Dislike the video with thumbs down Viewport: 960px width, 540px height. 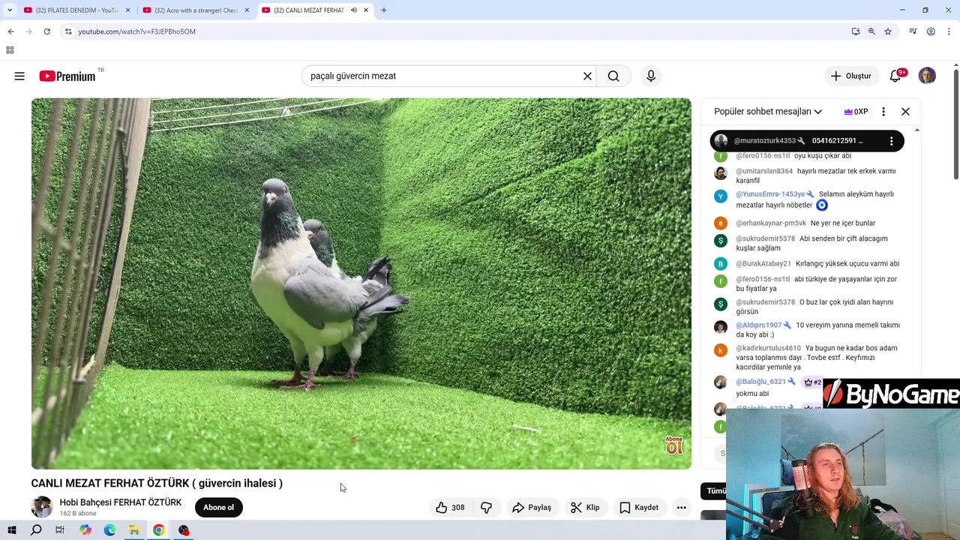(x=486, y=508)
